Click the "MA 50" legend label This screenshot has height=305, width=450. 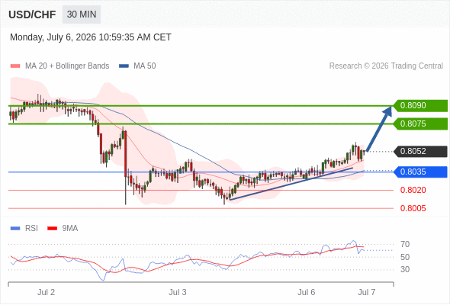click(x=145, y=66)
